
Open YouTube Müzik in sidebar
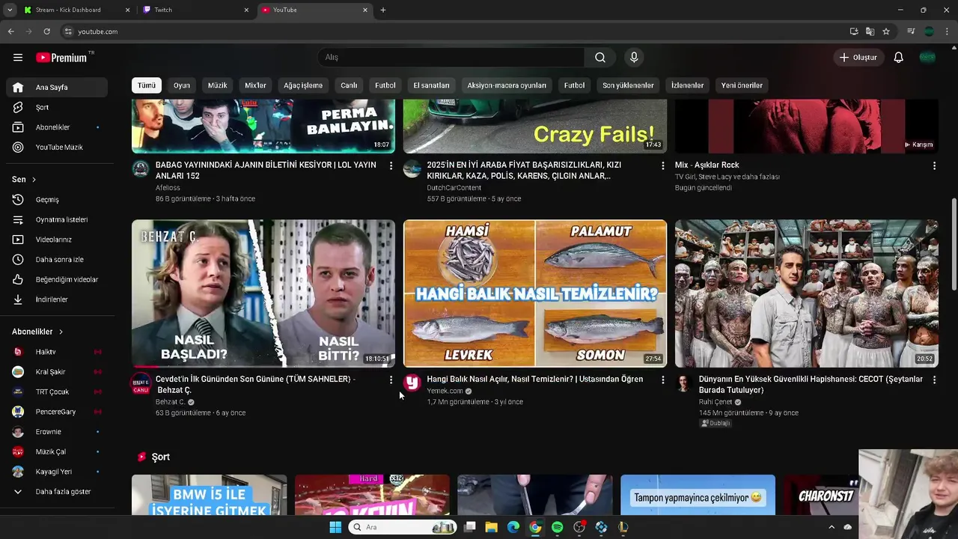(x=57, y=147)
